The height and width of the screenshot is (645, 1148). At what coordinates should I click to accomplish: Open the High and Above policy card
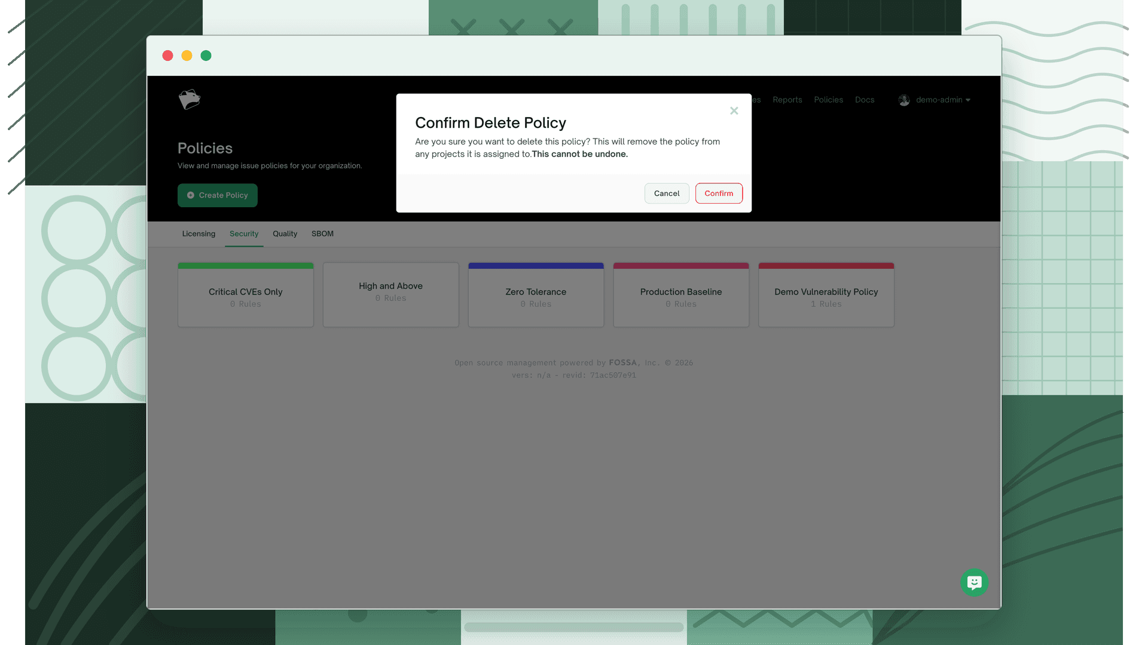click(391, 295)
